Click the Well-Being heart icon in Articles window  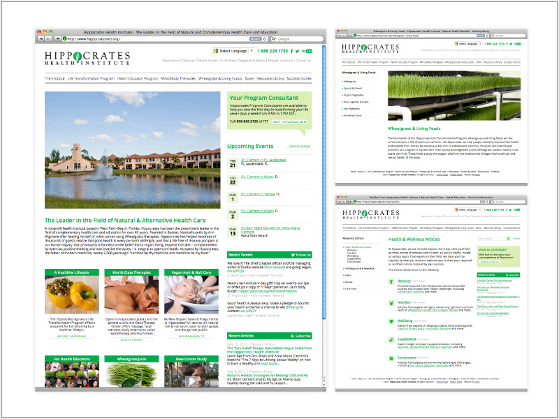click(391, 321)
